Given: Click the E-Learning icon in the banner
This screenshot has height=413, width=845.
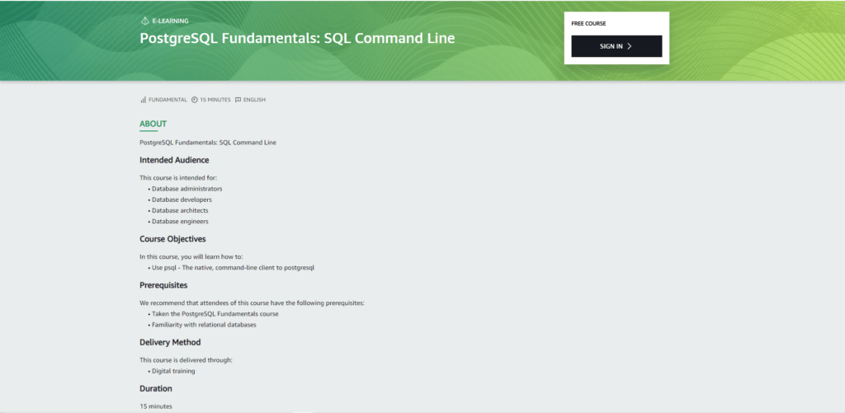Looking at the screenshot, I should (144, 21).
